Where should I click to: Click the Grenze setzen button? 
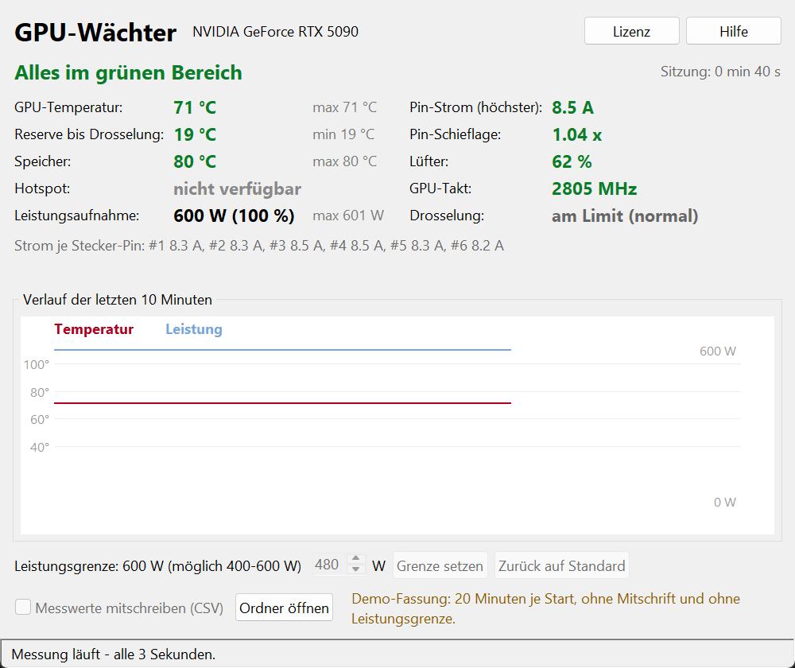click(x=440, y=565)
